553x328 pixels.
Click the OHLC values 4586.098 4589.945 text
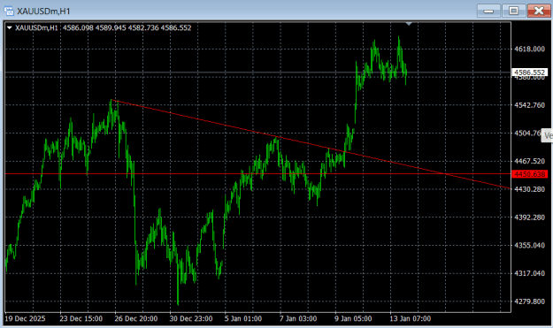pyautogui.click(x=94, y=27)
